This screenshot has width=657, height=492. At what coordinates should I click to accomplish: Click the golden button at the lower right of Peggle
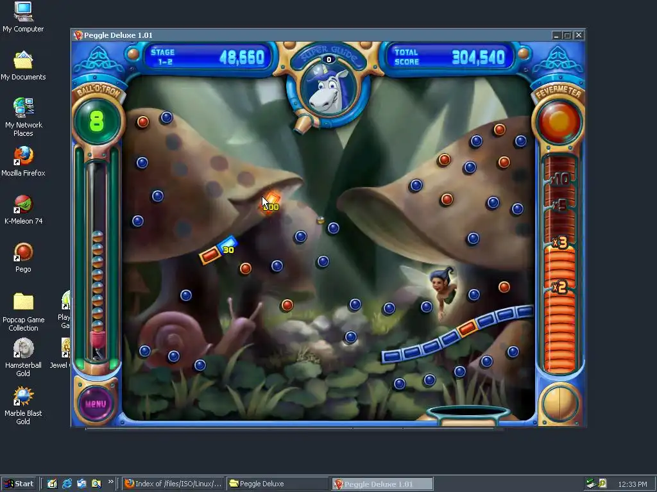coord(559,404)
